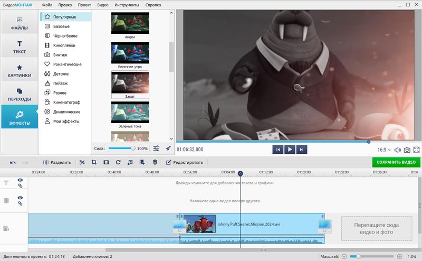The height and width of the screenshot is (261, 422).
Task: Take a snapshot with camera icon
Action: pyautogui.click(x=407, y=150)
